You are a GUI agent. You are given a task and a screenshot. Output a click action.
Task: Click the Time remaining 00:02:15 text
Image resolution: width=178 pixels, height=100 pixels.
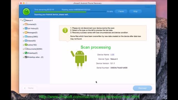(44, 10)
